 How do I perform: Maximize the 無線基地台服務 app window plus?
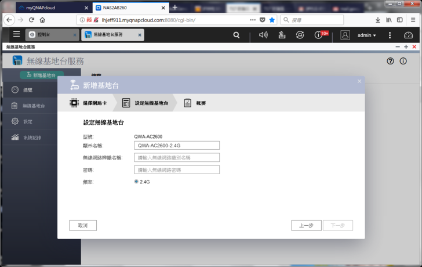(406, 46)
